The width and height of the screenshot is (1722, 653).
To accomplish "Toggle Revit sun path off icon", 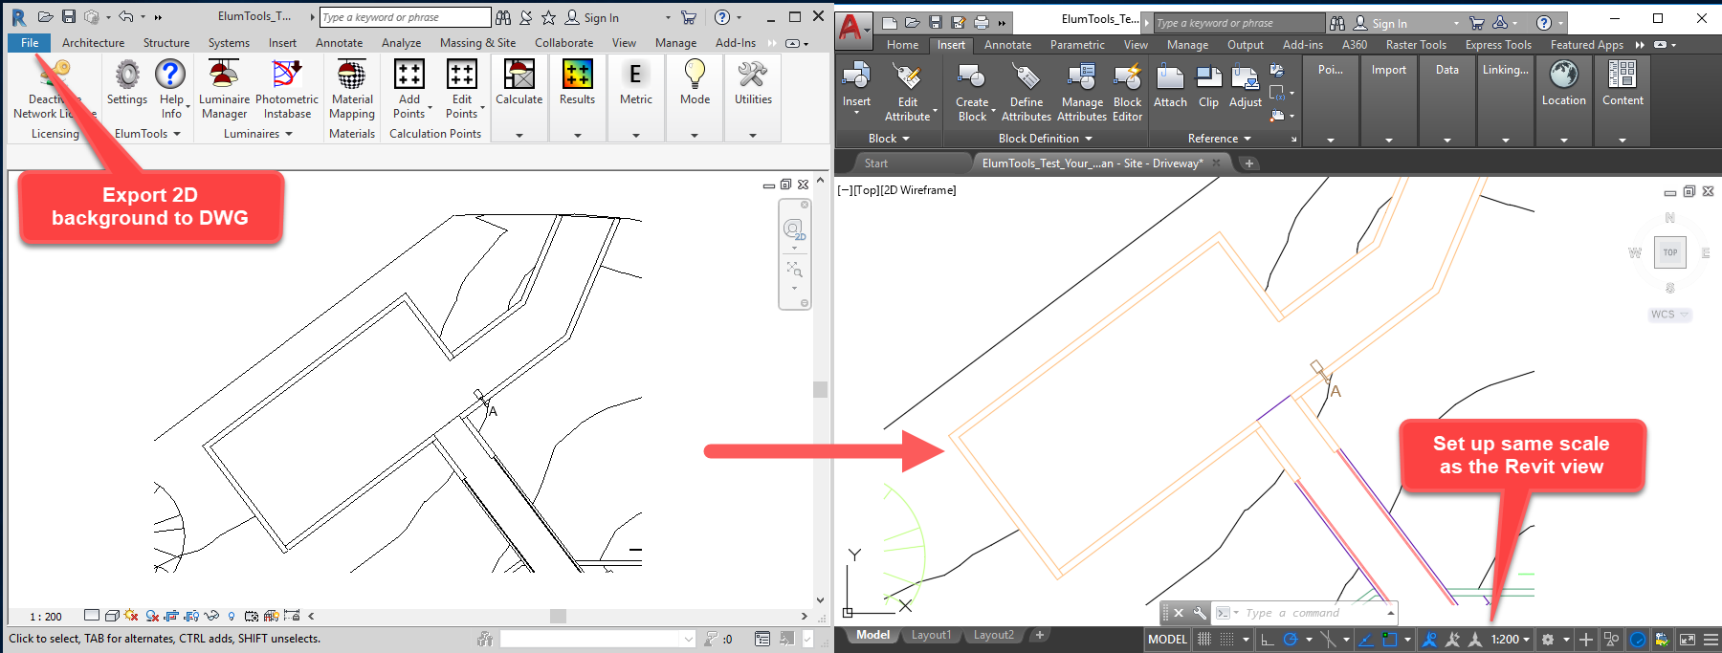I will pos(131,616).
